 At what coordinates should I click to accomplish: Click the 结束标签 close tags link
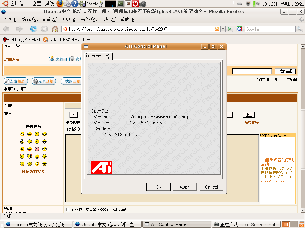click(x=251, y=122)
